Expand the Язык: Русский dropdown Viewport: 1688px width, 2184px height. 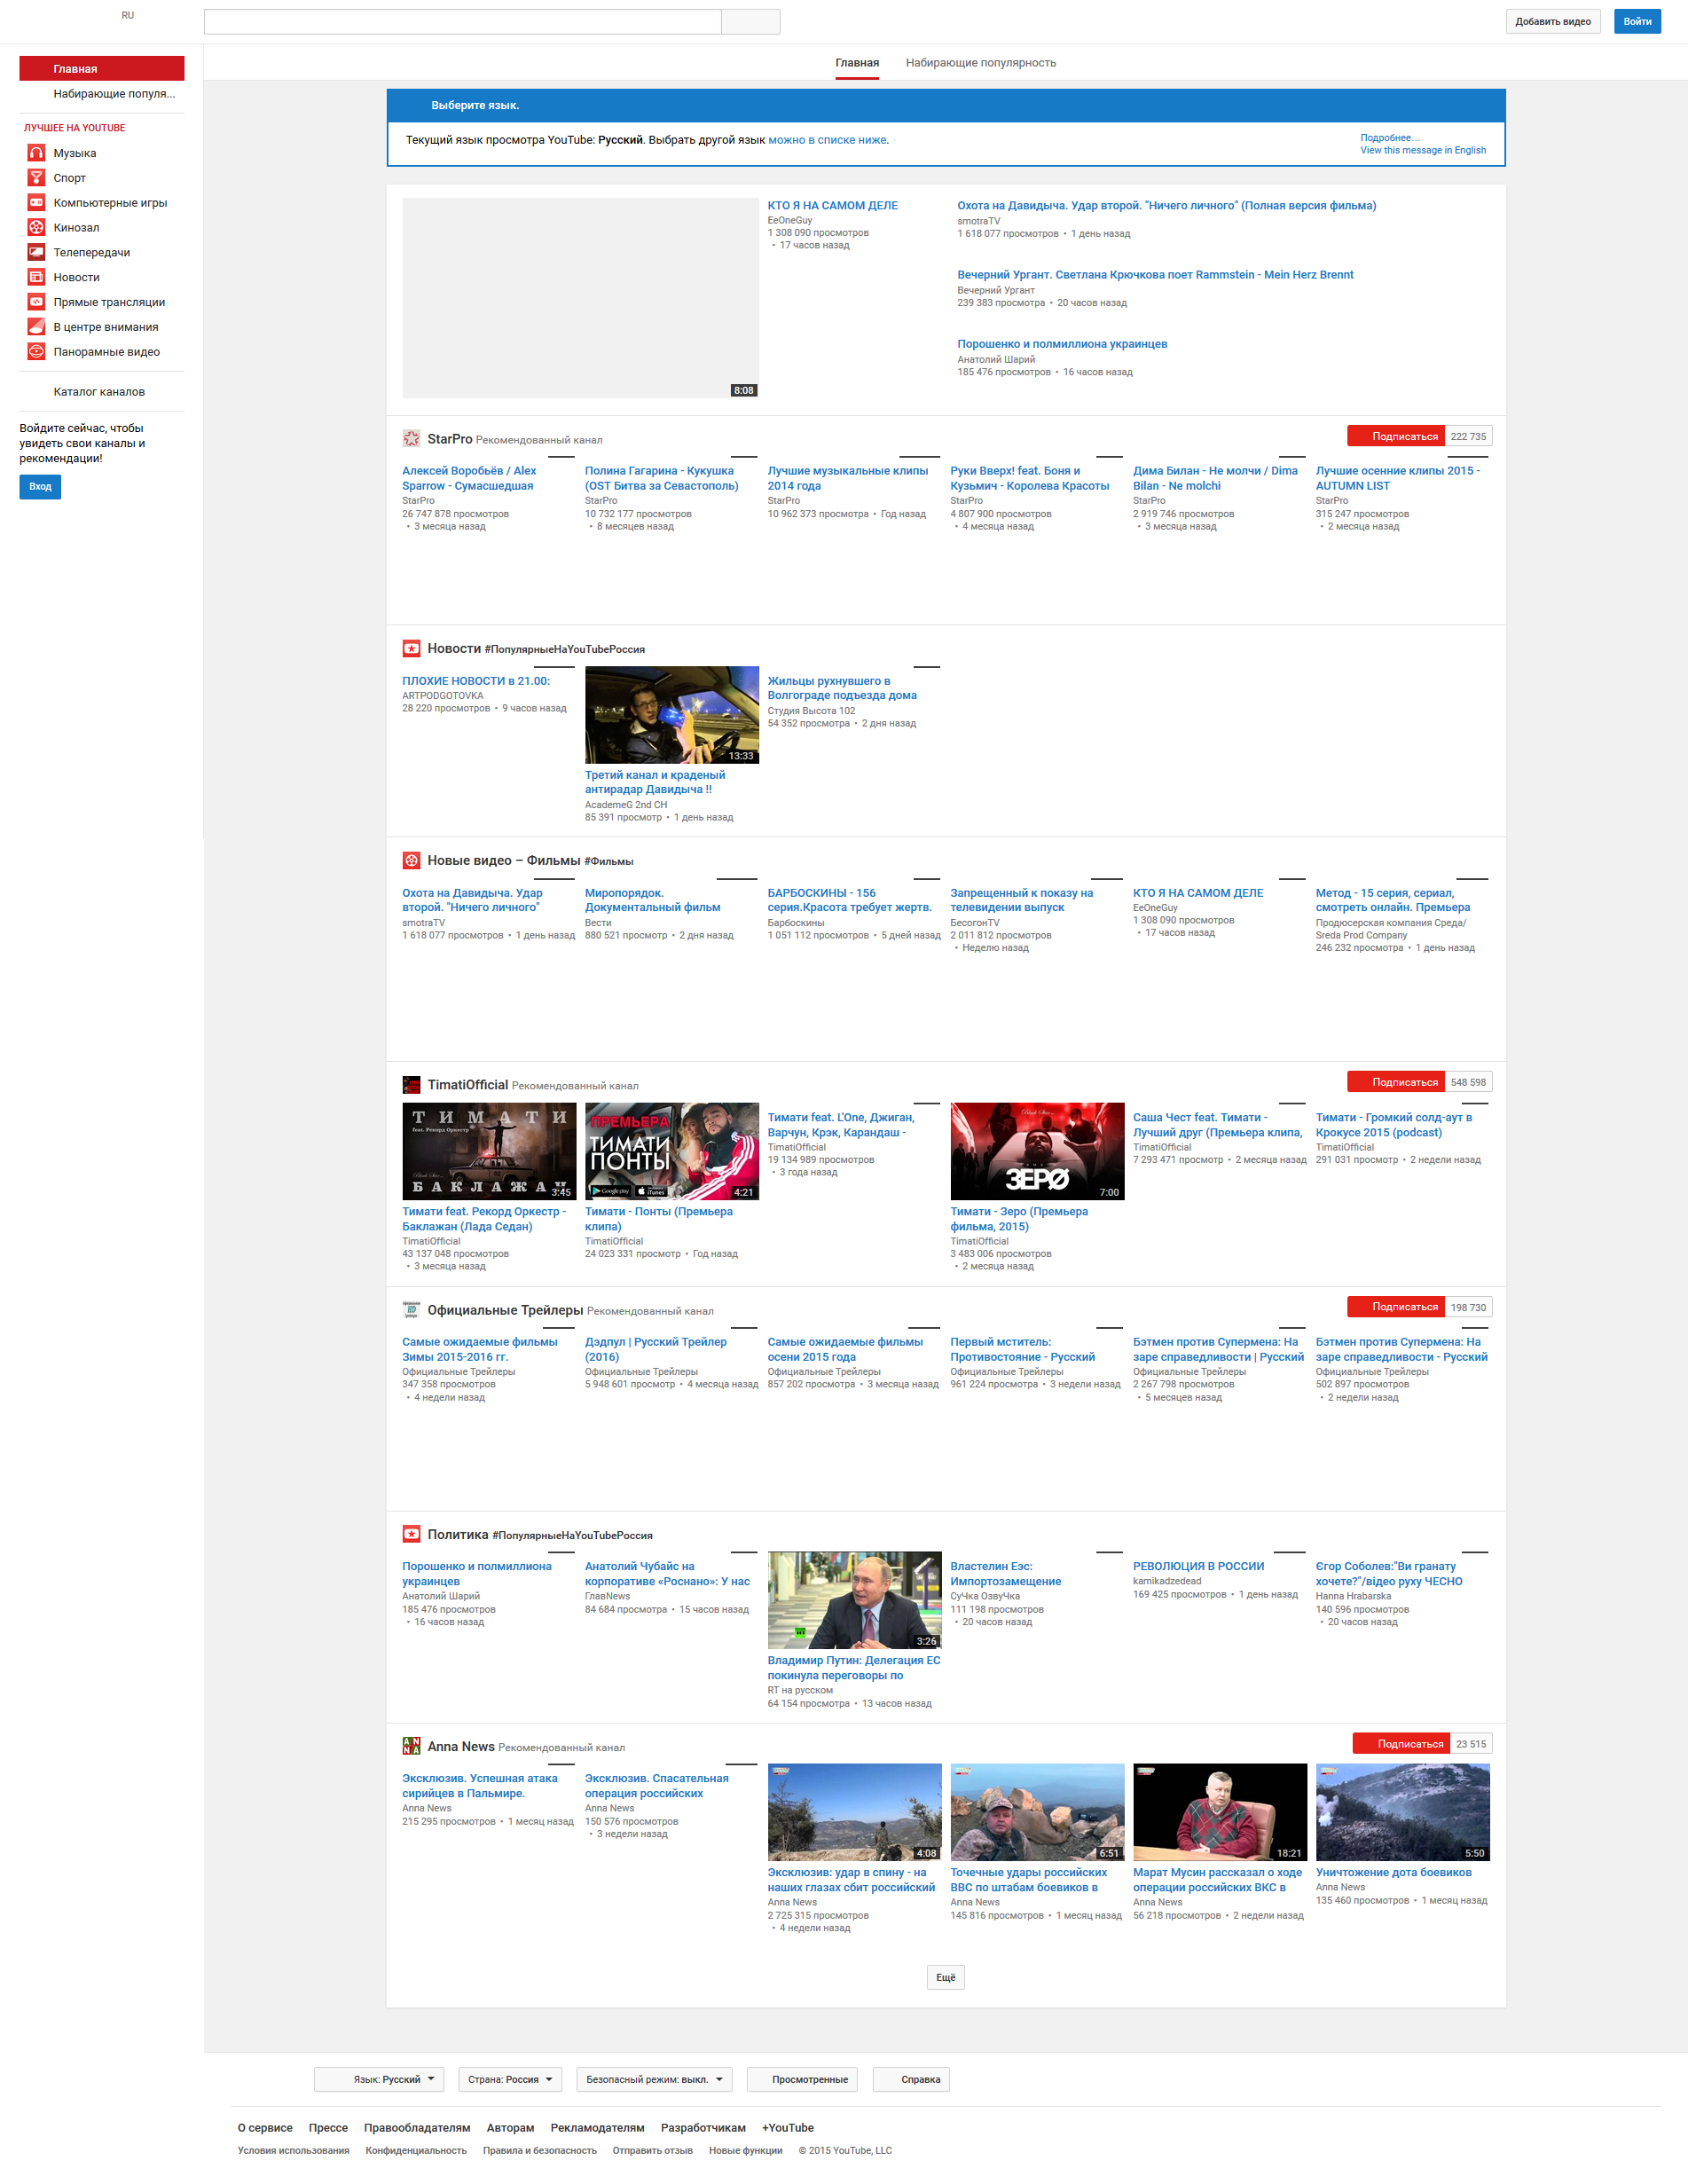(x=380, y=2079)
